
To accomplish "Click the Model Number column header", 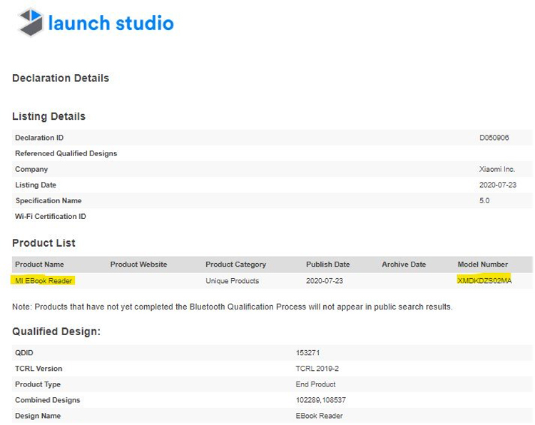I will 482,265.
